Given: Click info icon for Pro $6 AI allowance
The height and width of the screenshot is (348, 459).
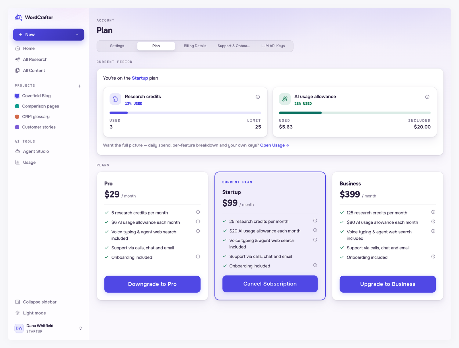Looking at the screenshot, I should pyautogui.click(x=198, y=222).
